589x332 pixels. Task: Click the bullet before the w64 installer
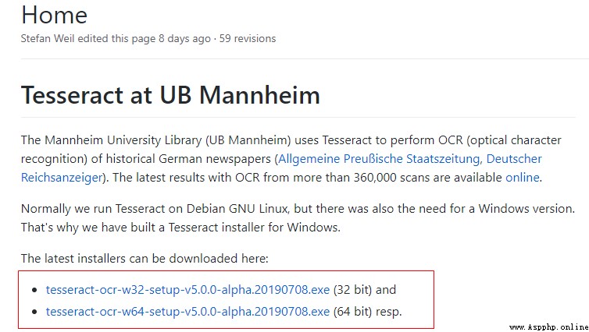35,312
